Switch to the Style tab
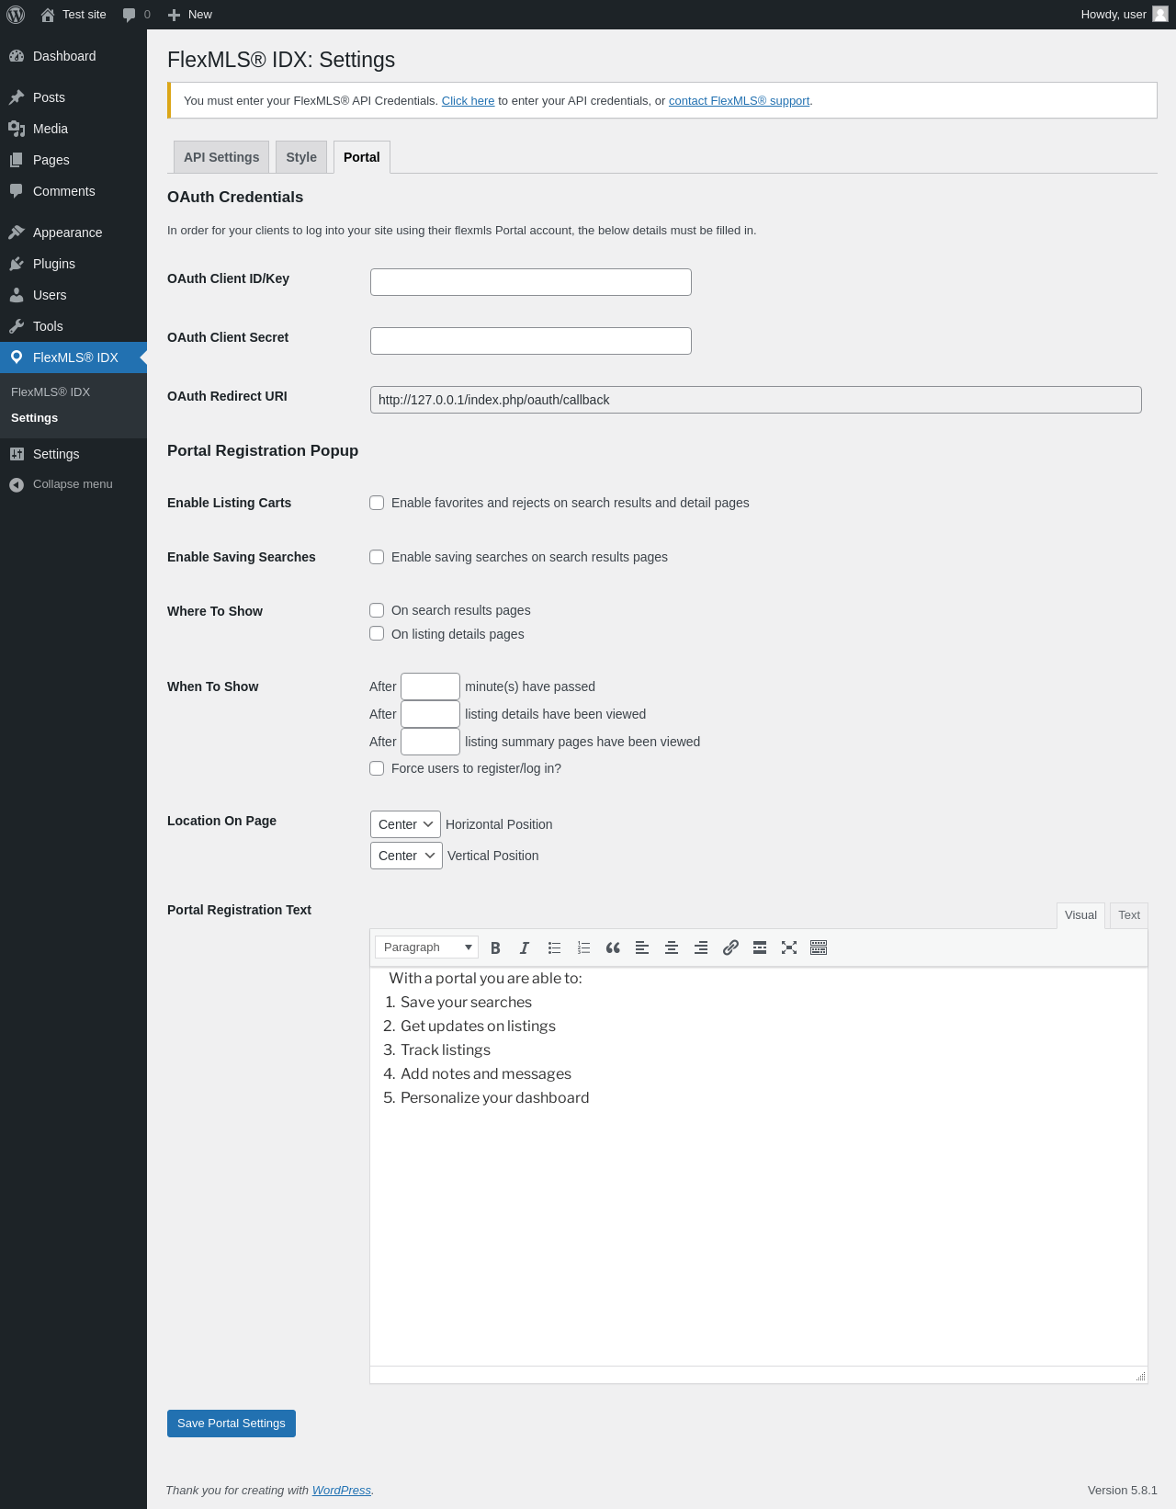 (301, 157)
